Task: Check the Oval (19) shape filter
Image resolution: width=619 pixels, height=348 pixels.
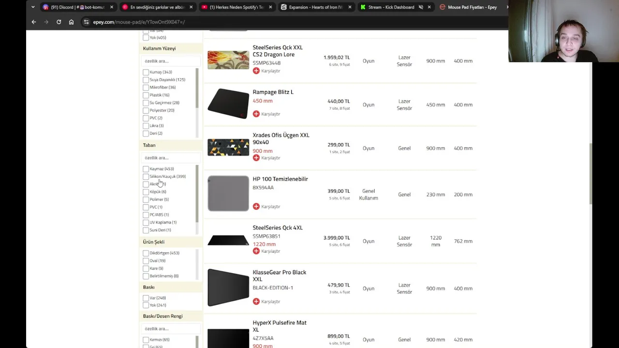Action: click(146, 261)
